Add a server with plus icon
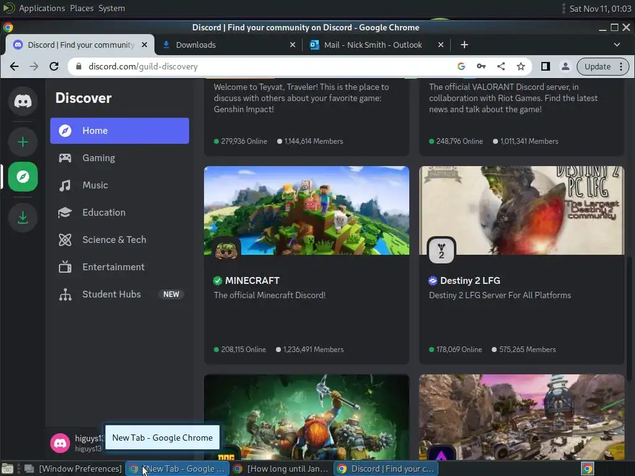 [x=23, y=142]
